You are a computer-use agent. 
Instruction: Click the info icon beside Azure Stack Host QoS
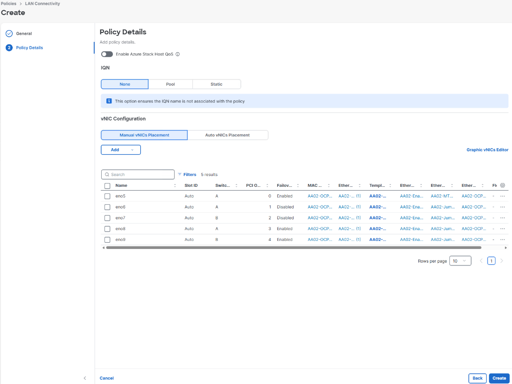click(x=177, y=54)
